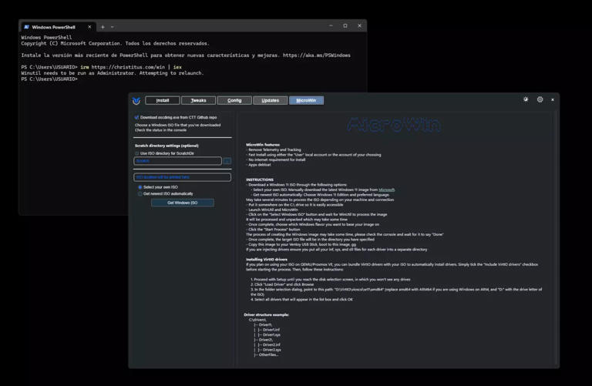Select the MicroWin tab

click(x=306, y=100)
